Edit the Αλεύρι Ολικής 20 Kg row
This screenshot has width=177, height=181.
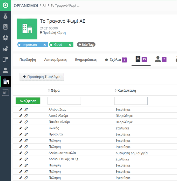coord(21,159)
